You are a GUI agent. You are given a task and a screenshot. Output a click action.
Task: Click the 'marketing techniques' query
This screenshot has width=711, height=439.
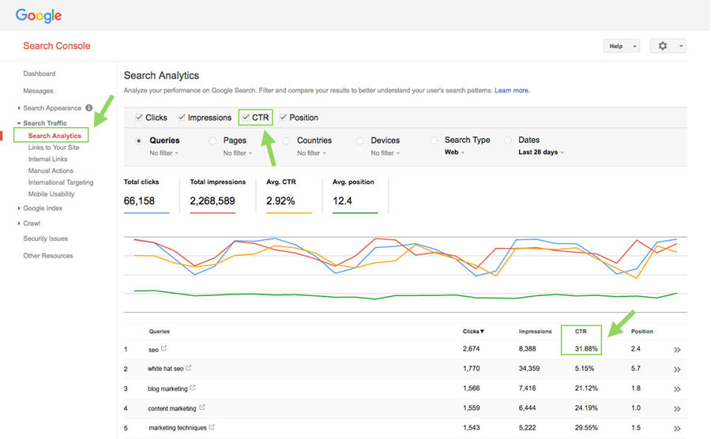tap(178, 428)
